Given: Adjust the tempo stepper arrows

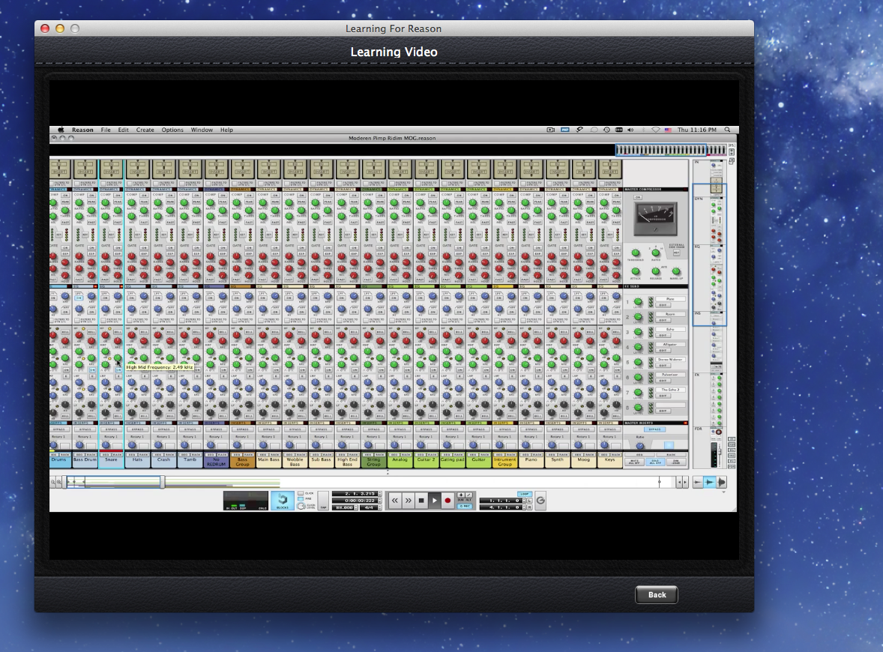Looking at the screenshot, I should 357,507.
